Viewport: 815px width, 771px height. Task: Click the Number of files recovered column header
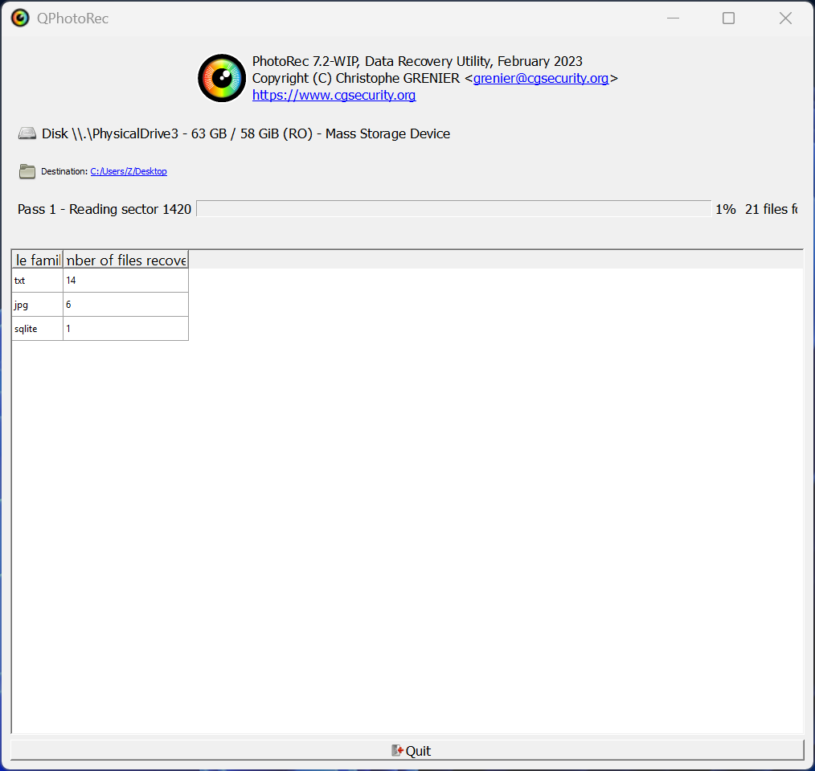[x=125, y=260]
